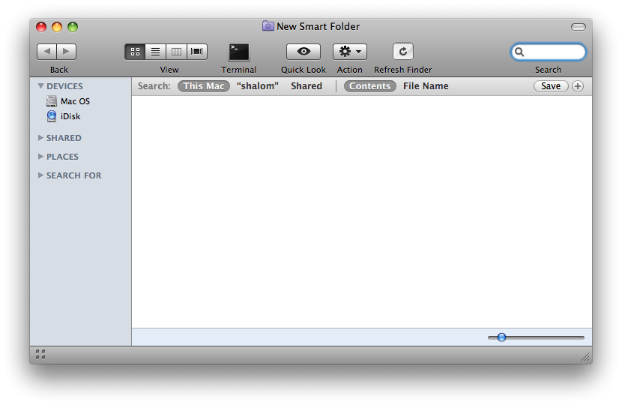The image size is (622, 405).
Task: Switch to list view
Action: [156, 52]
